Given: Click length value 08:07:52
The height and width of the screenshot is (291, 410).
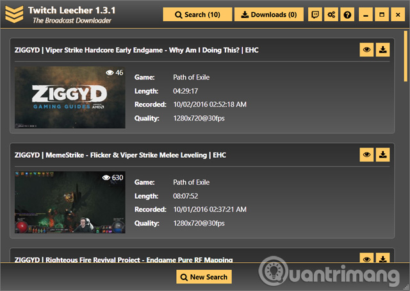Looking at the screenshot, I should pos(185,196).
